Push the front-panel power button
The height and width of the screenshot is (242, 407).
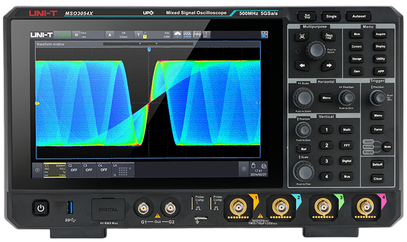coord(41,208)
